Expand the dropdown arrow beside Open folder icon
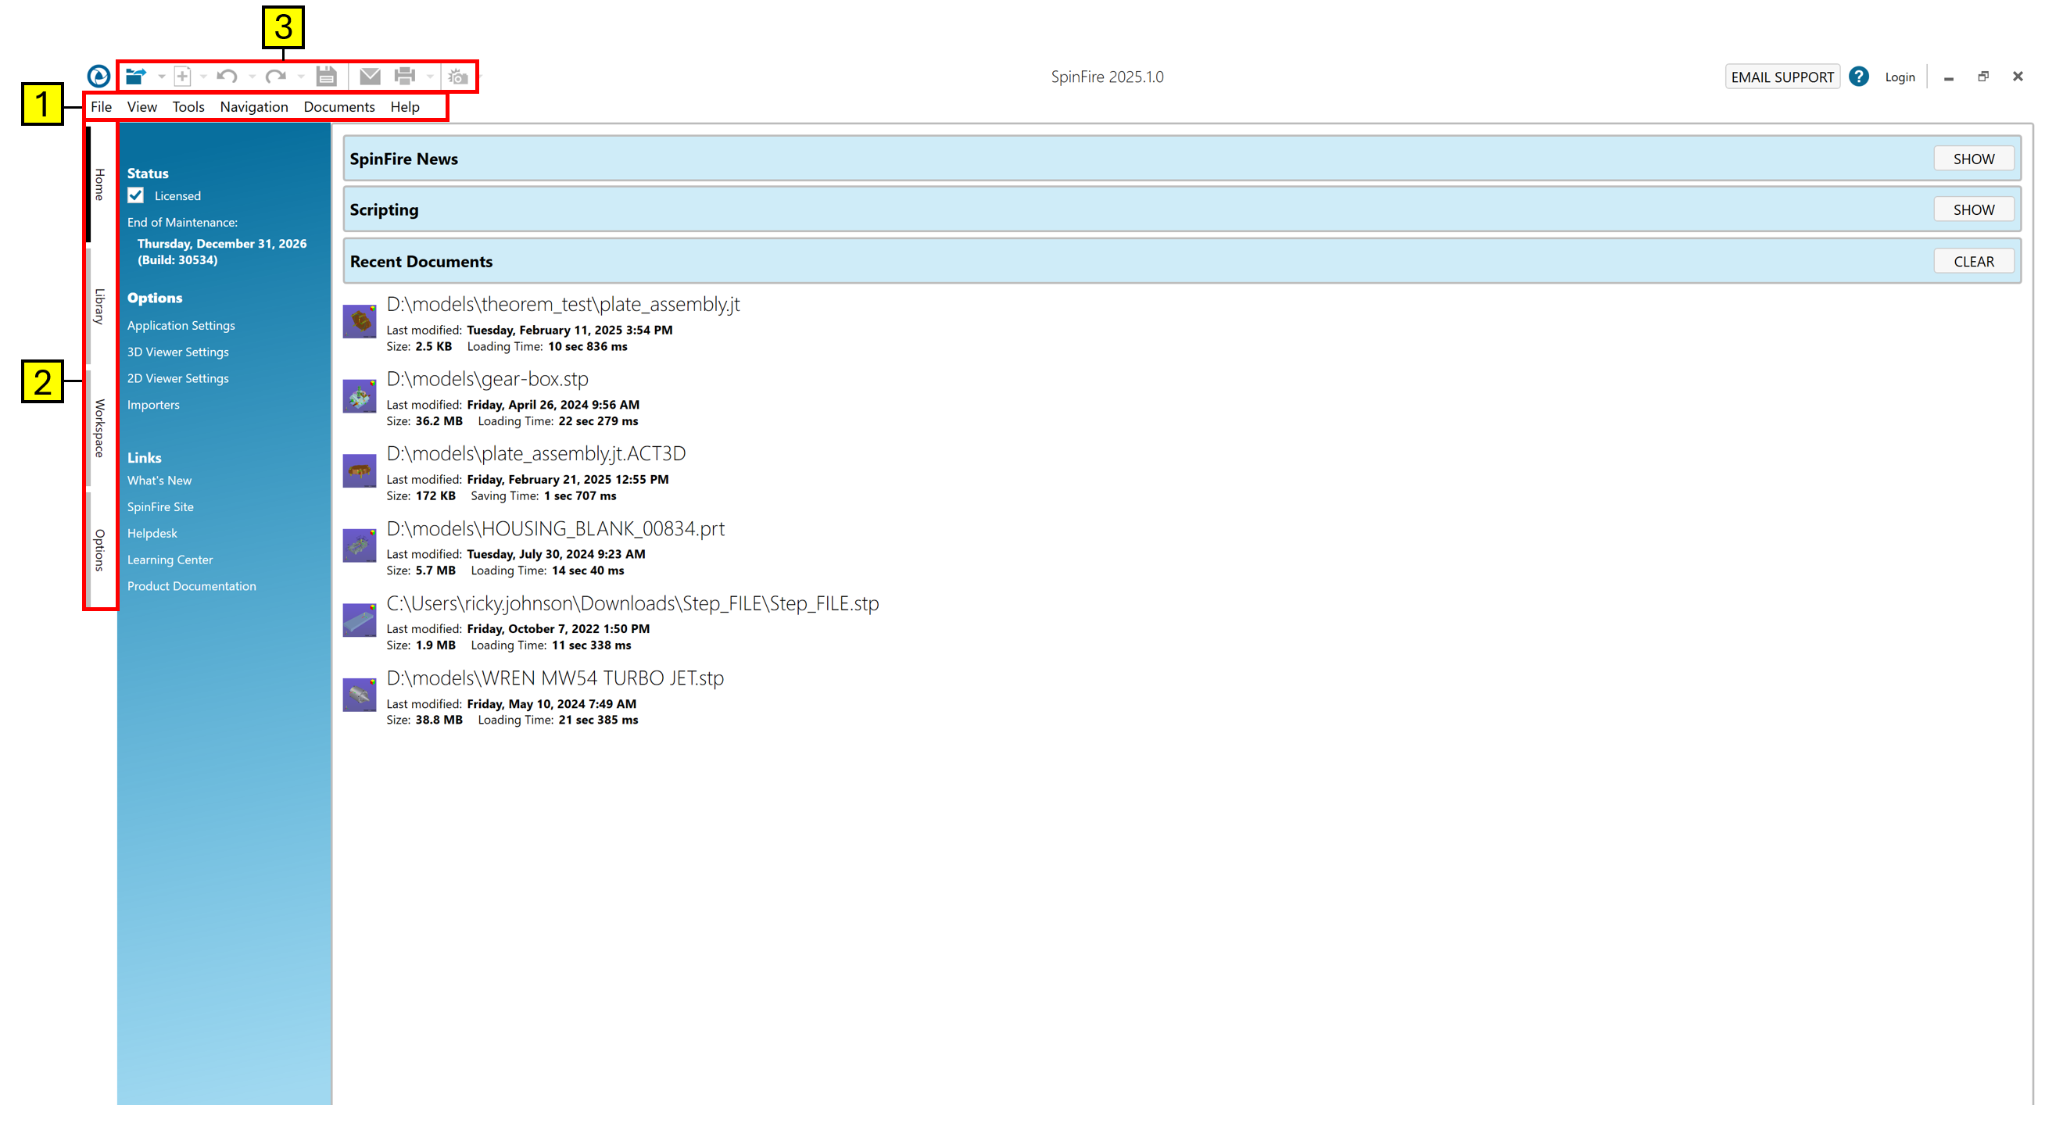Viewport: 2045px width, 1130px height. click(x=161, y=77)
